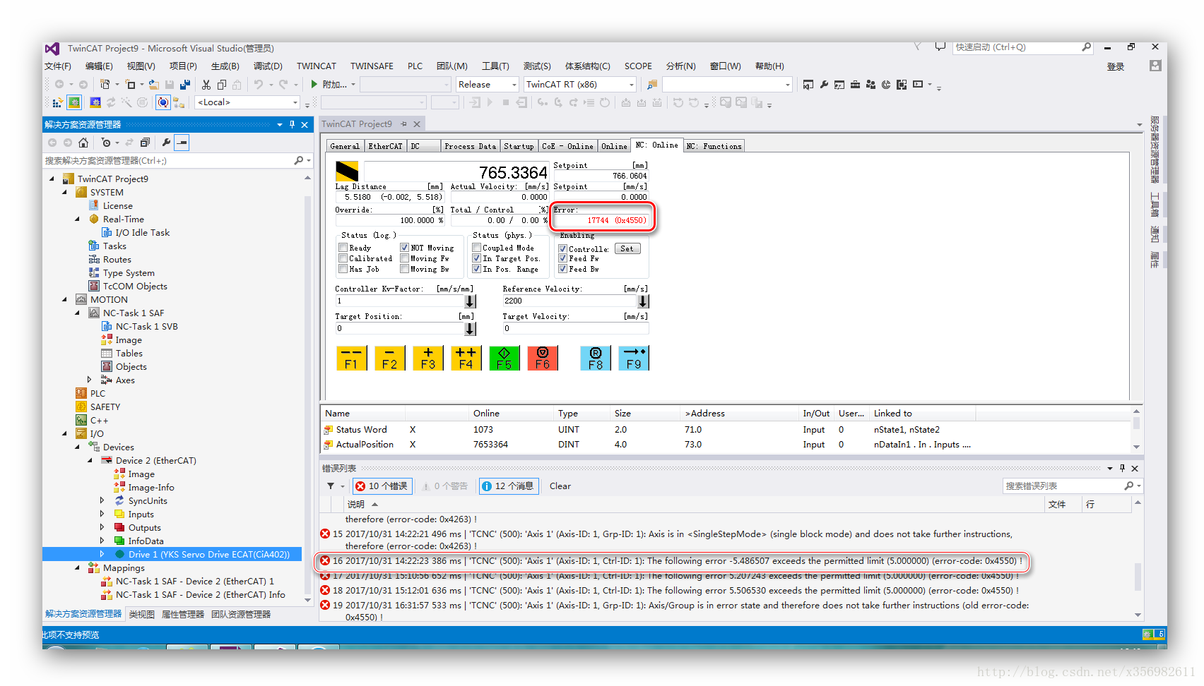
Task: Switch to the NC: Functions tab
Action: 714,146
